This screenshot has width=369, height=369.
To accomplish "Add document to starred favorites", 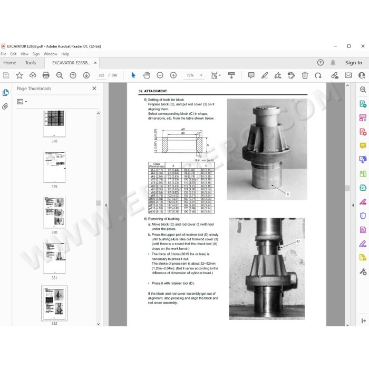I will click(x=20, y=75).
